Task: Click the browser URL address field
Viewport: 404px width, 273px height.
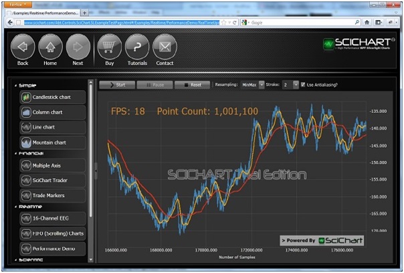Action: (x=121, y=23)
